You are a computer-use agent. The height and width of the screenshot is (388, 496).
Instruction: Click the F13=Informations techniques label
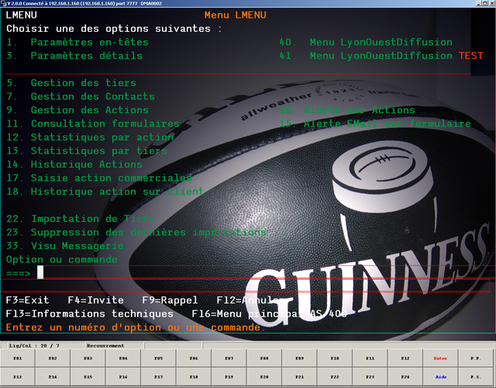click(x=90, y=314)
